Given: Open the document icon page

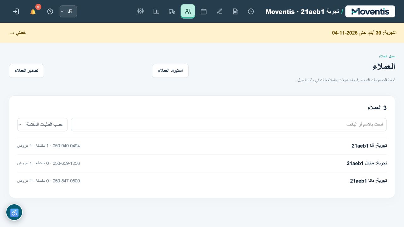Looking at the screenshot, I should coord(235,11).
